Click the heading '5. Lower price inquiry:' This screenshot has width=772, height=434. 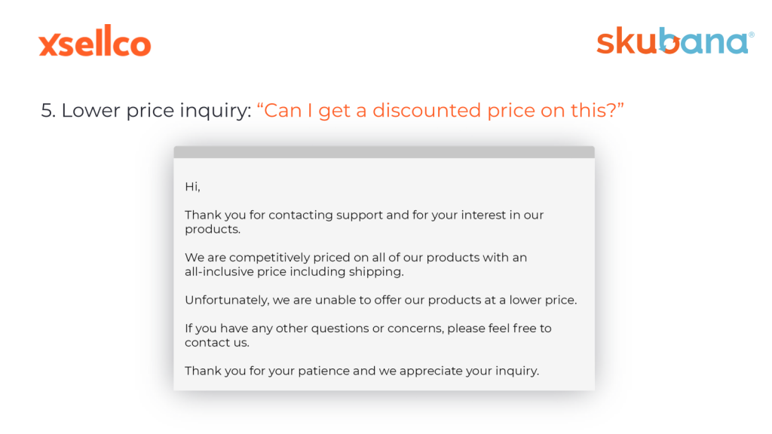click(146, 110)
